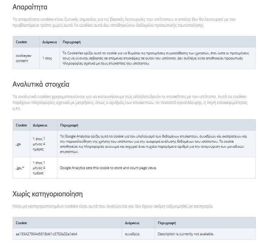Click the necessary cookies intro paragraph

(x=124, y=22)
